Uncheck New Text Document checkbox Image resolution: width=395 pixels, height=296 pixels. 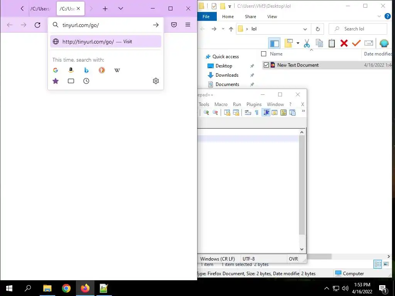tap(266, 65)
